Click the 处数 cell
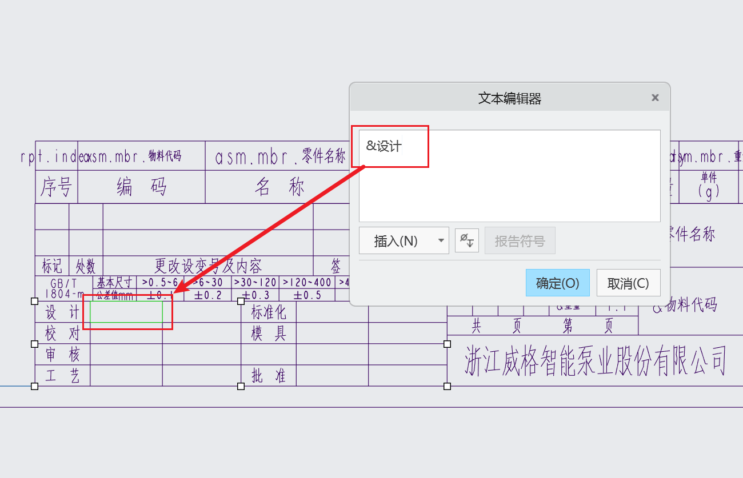The height and width of the screenshot is (478, 743). (86, 266)
